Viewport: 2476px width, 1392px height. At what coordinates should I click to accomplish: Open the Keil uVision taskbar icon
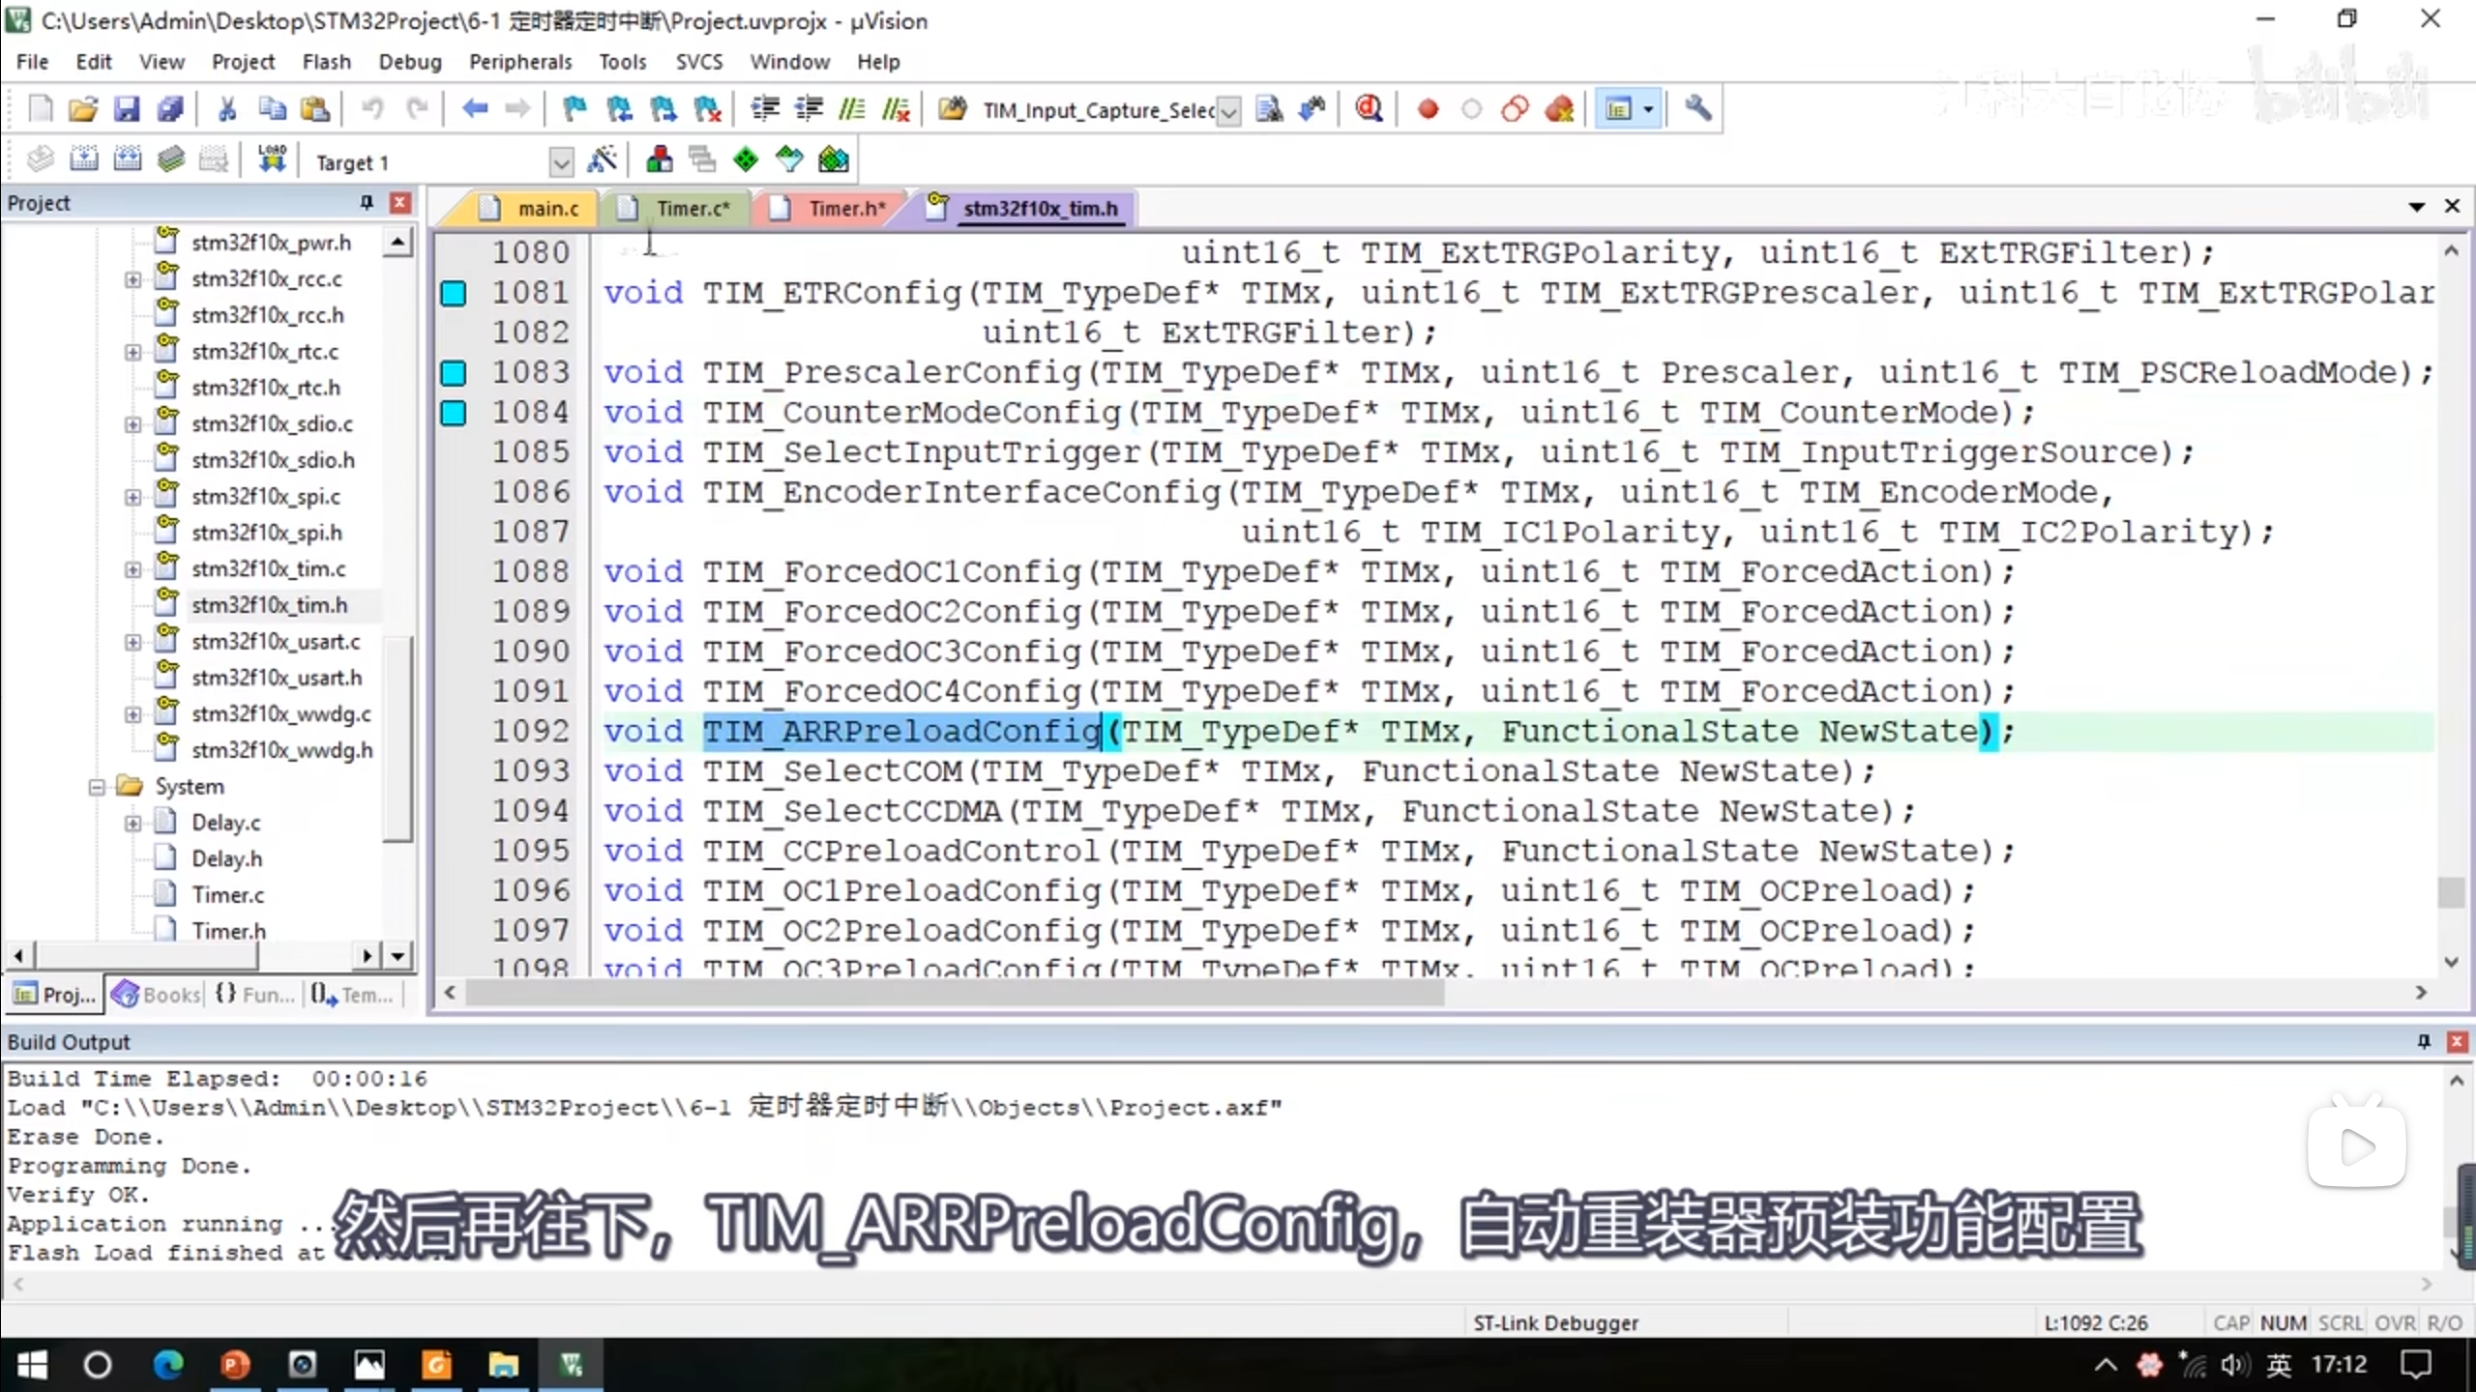[x=572, y=1365]
